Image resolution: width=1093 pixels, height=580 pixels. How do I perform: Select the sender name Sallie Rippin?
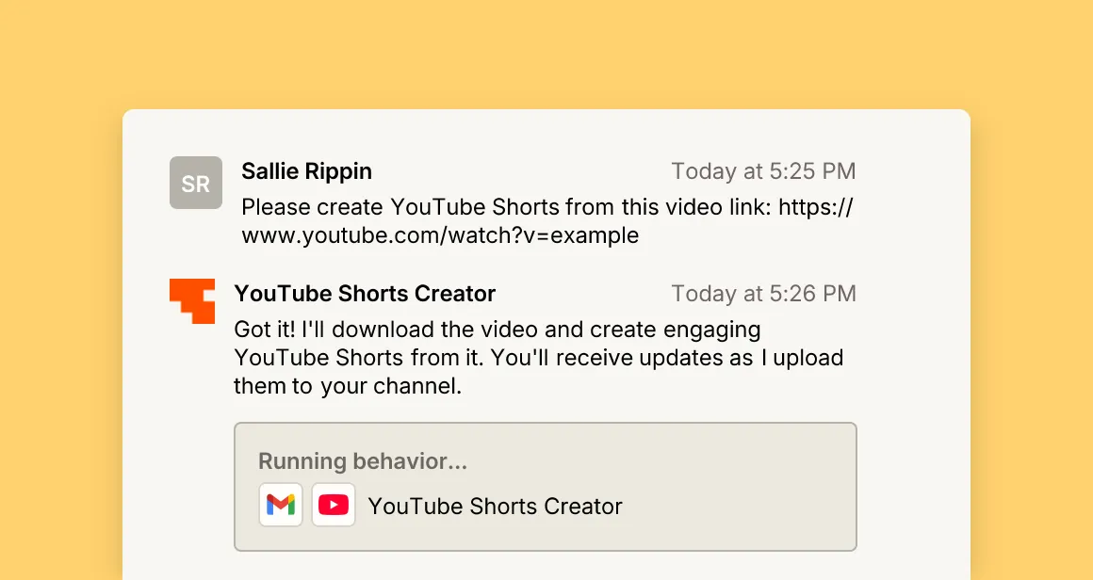(307, 171)
